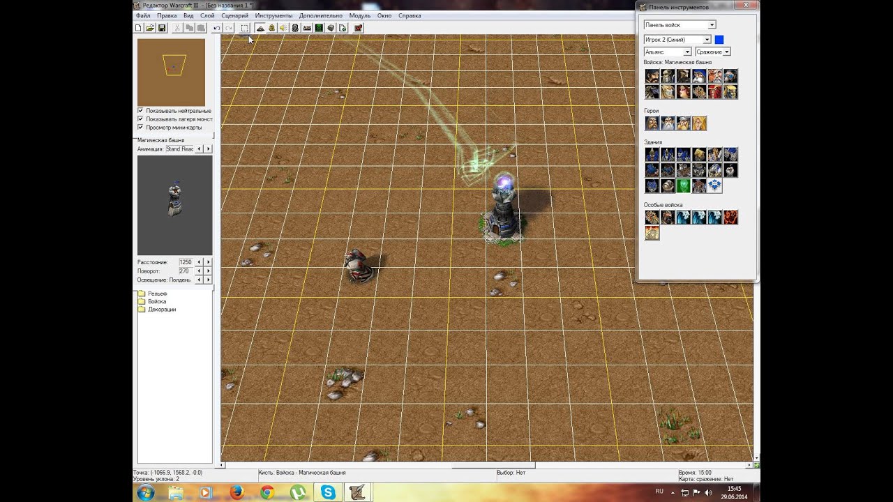Open Skype from the taskbar
This screenshot has width=893, height=502.
click(x=328, y=492)
